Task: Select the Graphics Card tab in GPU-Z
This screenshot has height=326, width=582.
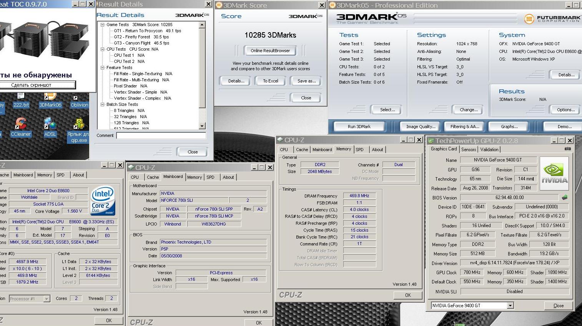Action: [444, 149]
